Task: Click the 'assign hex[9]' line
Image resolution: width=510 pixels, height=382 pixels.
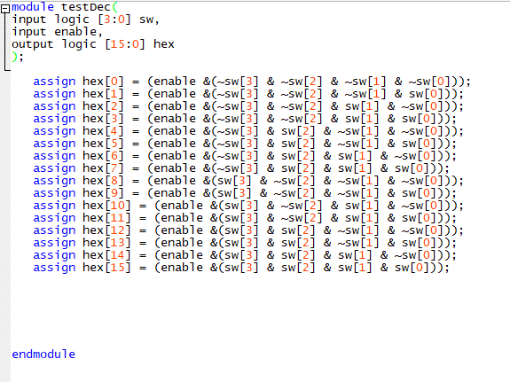Action: point(245,193)
